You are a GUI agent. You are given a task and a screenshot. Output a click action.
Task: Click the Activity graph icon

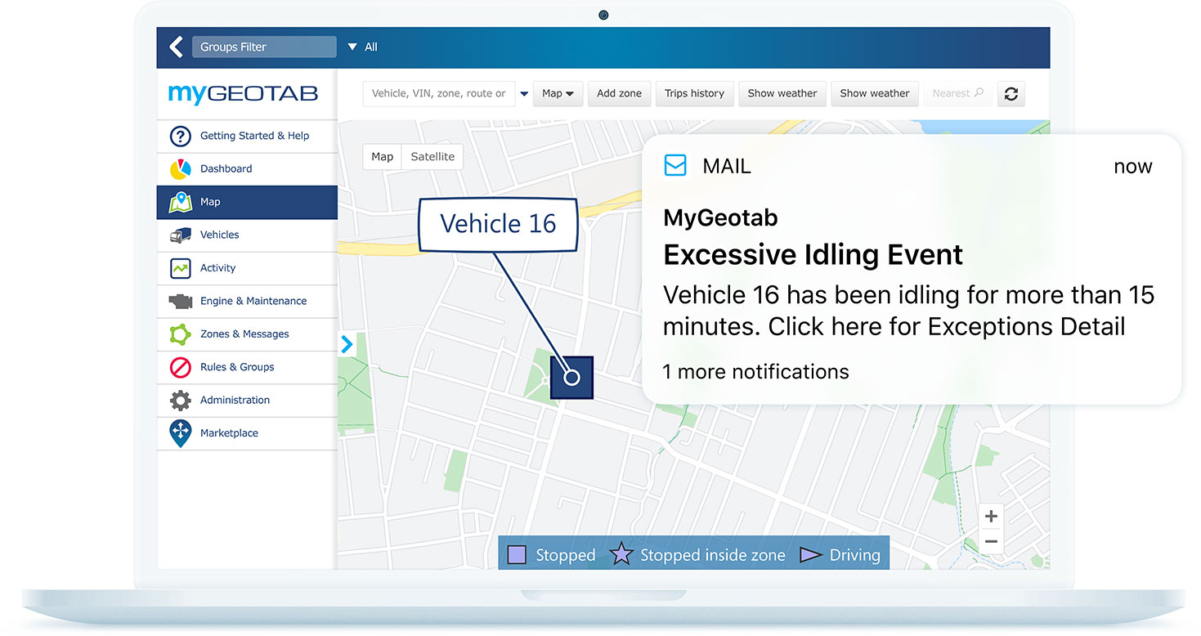tap(180, 268)
